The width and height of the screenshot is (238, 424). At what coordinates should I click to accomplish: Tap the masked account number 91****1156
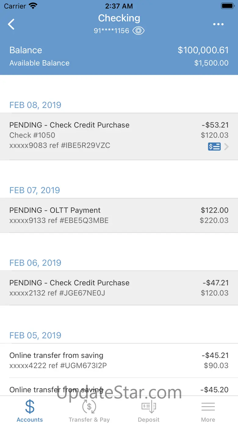click(111, 31)
